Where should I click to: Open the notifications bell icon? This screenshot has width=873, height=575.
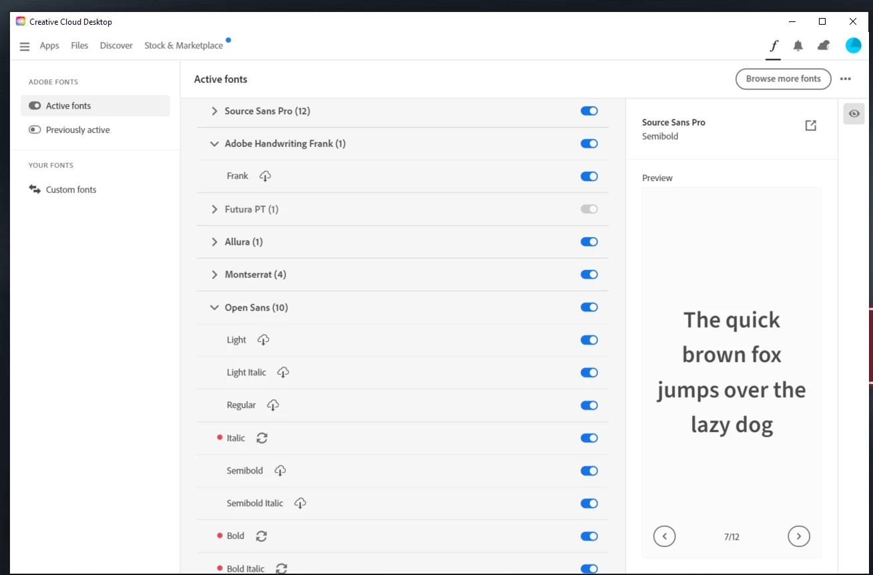[798, 45]
